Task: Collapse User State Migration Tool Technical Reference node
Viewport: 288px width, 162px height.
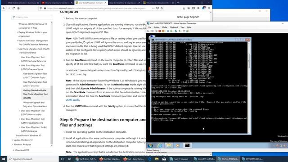Action: tap(17, 49)
